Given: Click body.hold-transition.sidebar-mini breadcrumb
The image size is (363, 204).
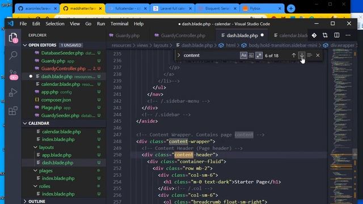Looking at the screenshot, I should click(x=282, y=45).
